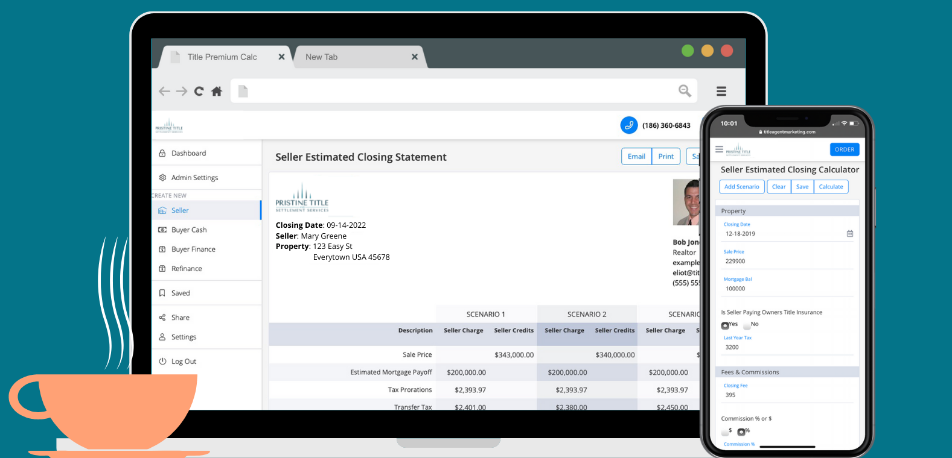Viewport: 952px width, 458px height.
Task: Tap the Save button on phone
Action: 802,187
